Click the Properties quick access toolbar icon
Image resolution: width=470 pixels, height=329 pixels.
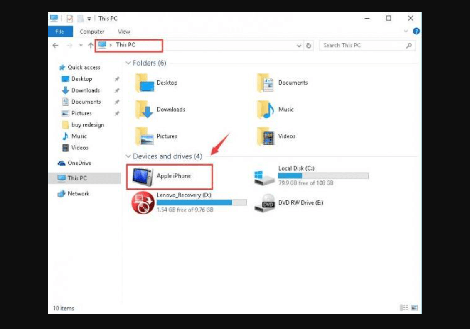69,19
